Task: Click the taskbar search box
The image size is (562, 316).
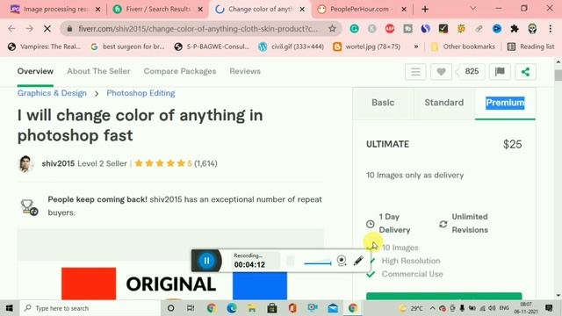Action: point(90,308)
